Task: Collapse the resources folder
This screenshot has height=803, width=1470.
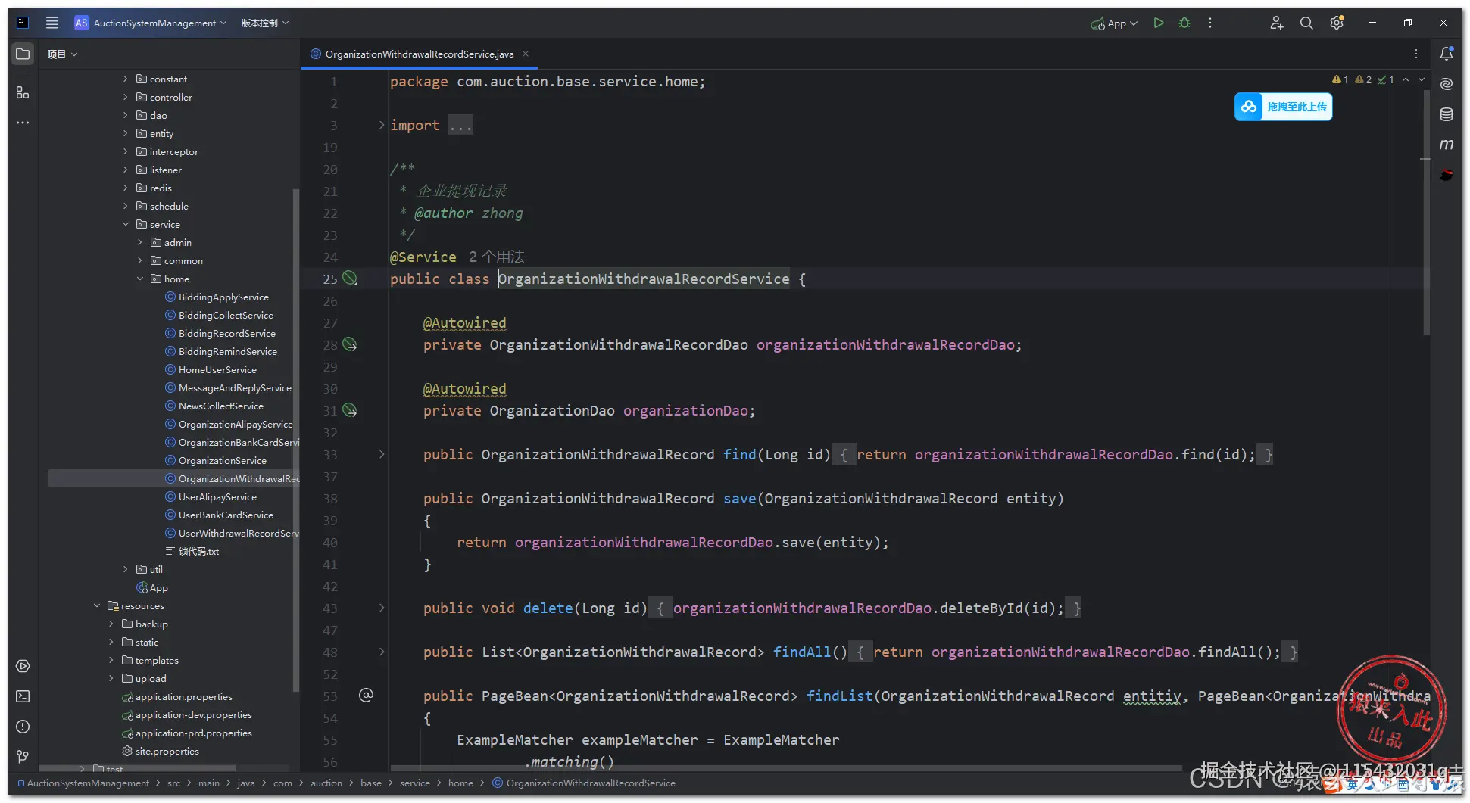Action: point(97,605)
